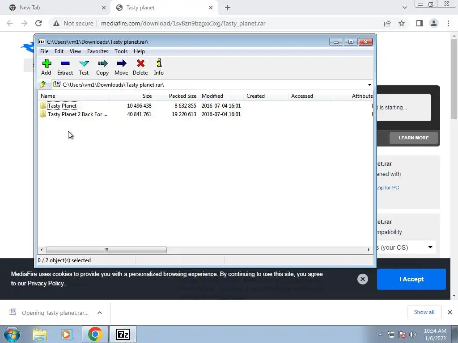Open volume control in system tray
The height and width of the screenshot is (343, 458).
(413, 335)
